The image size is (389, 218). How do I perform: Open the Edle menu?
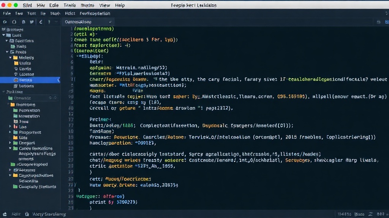pyautogui.click(x=54, y=5)
